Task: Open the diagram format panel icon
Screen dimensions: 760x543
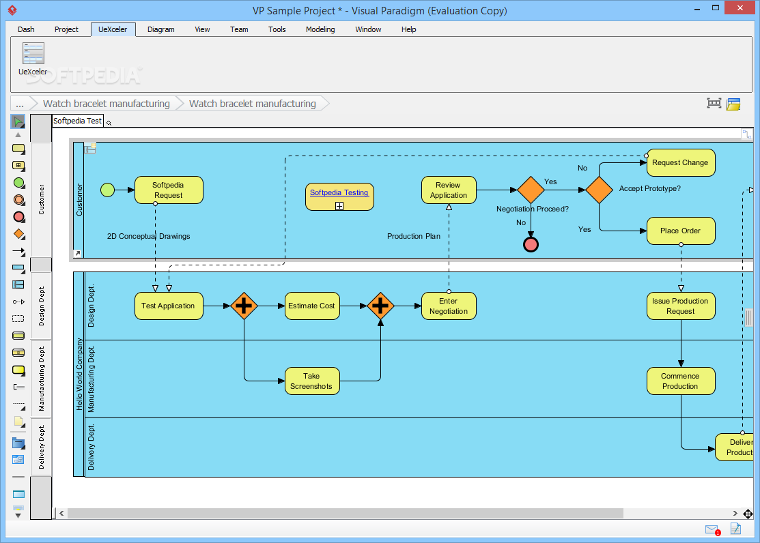Action: (733, 104)
